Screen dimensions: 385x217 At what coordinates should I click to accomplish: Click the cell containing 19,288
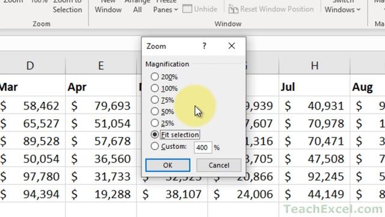coord(101,194)
